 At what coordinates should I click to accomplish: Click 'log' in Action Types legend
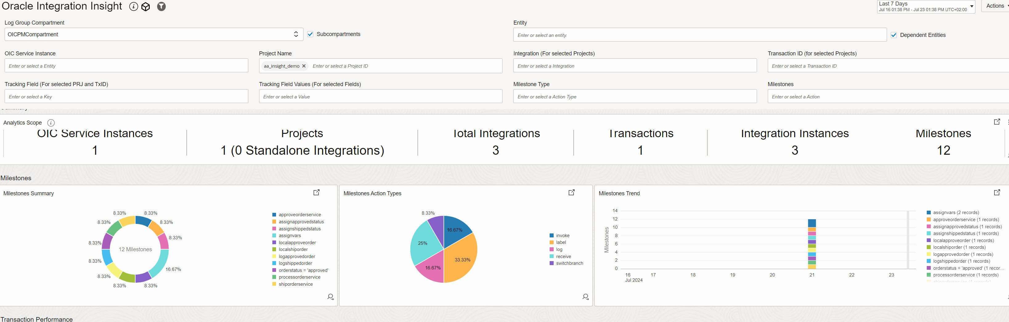pos(559,250)
